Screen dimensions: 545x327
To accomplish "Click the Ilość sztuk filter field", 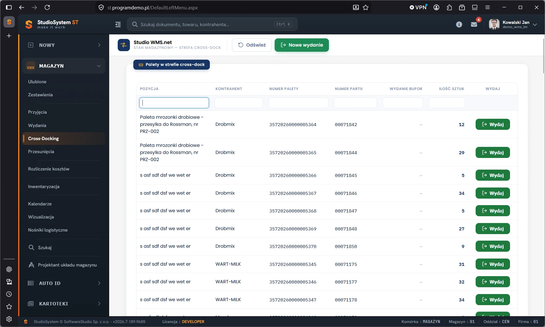I will pos(447,103).
